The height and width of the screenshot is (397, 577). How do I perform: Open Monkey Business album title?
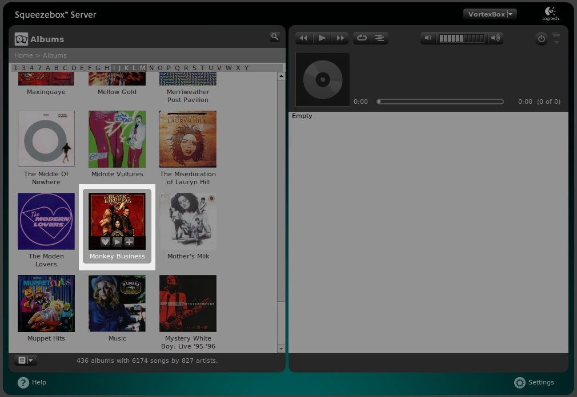[x=117, y=256]
